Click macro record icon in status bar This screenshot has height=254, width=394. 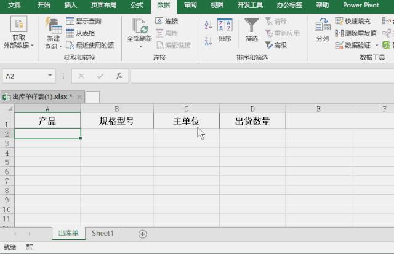pyautogui.click(x=30, y=247)
